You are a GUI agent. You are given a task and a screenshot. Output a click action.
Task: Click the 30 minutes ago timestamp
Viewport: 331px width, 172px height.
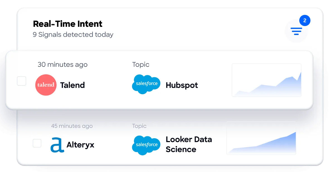tap(62, 65)
